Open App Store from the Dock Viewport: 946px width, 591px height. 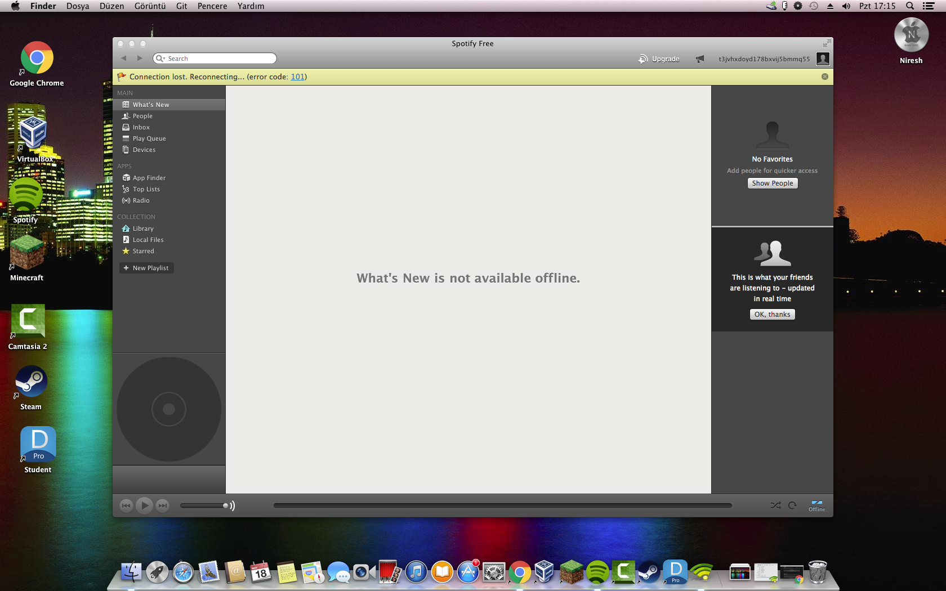(468, 572)
